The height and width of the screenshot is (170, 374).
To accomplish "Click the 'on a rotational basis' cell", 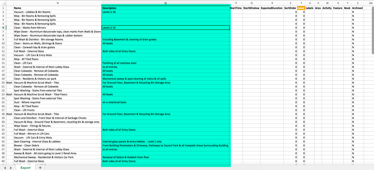I will (x=165, y=102).
